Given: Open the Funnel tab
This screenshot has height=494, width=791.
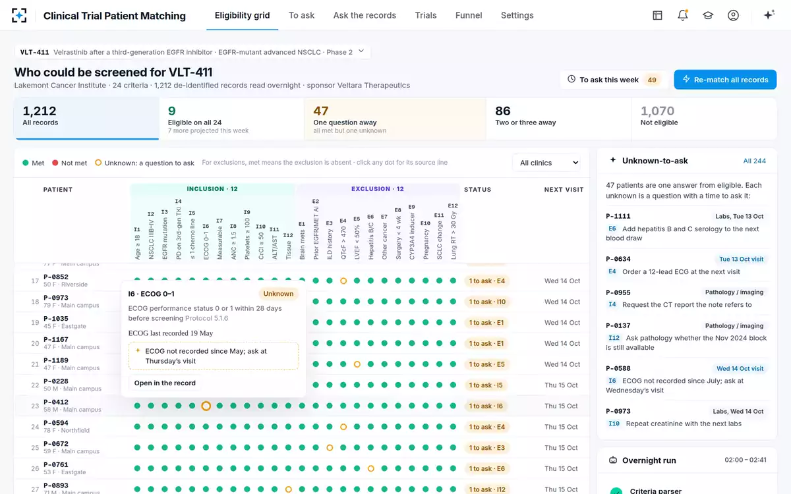Looking at the screenshot, I should (469, 15).
